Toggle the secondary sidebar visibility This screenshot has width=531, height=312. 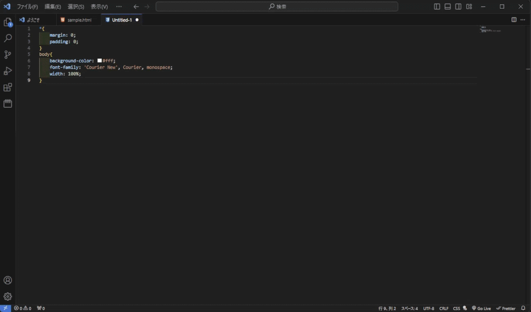(458, 7)
